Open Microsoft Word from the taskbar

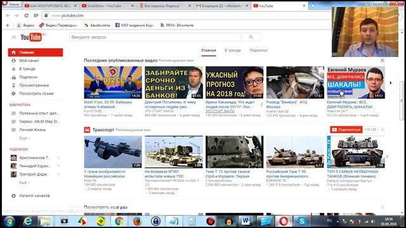point(246,221)
